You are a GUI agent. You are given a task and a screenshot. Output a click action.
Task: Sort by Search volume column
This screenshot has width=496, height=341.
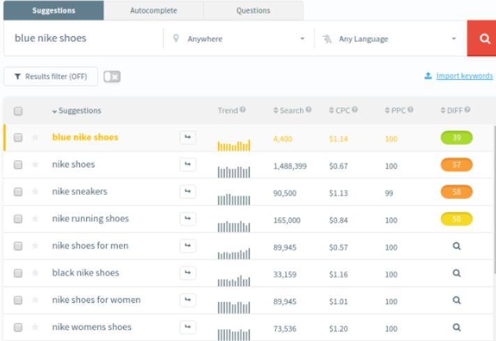coord(289,110)
